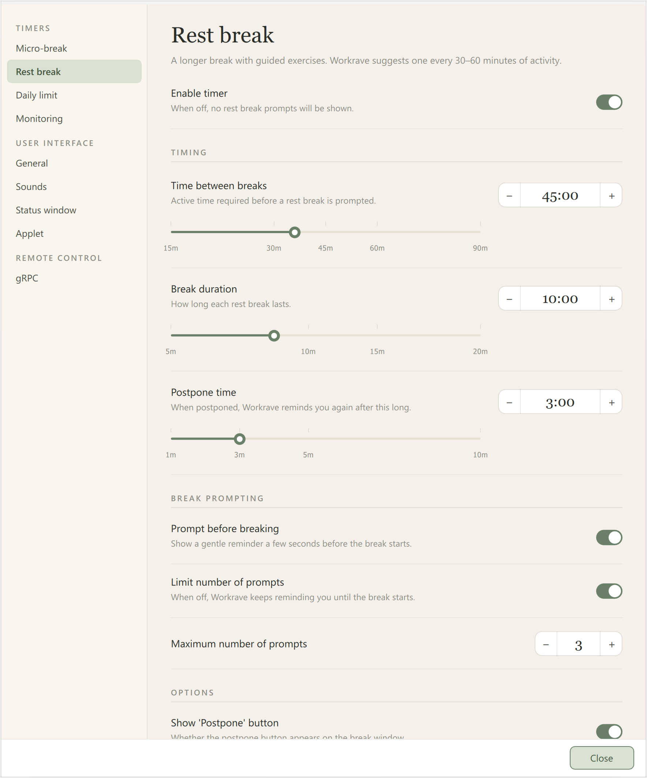Disable the Enable timer toggle
This screenshot has height=778, width=647.
(x=609, y=102)
